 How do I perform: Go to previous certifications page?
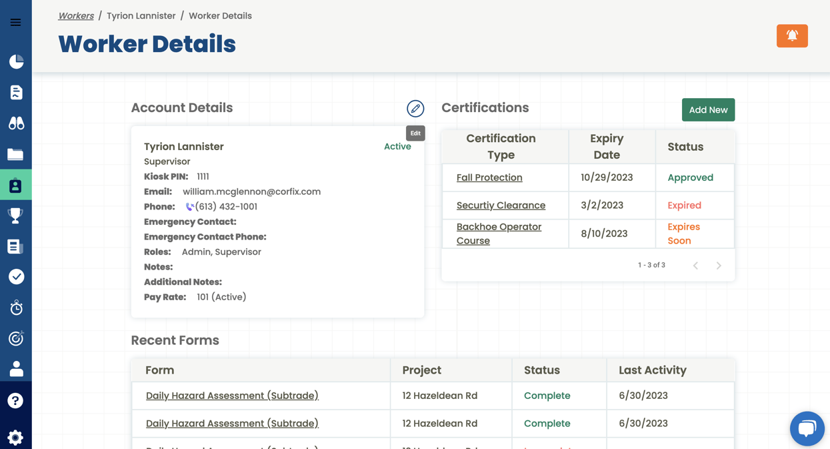(x=695, y=266)
